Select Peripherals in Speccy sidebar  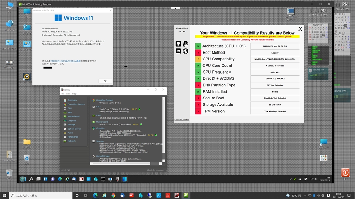click(73, 137)
